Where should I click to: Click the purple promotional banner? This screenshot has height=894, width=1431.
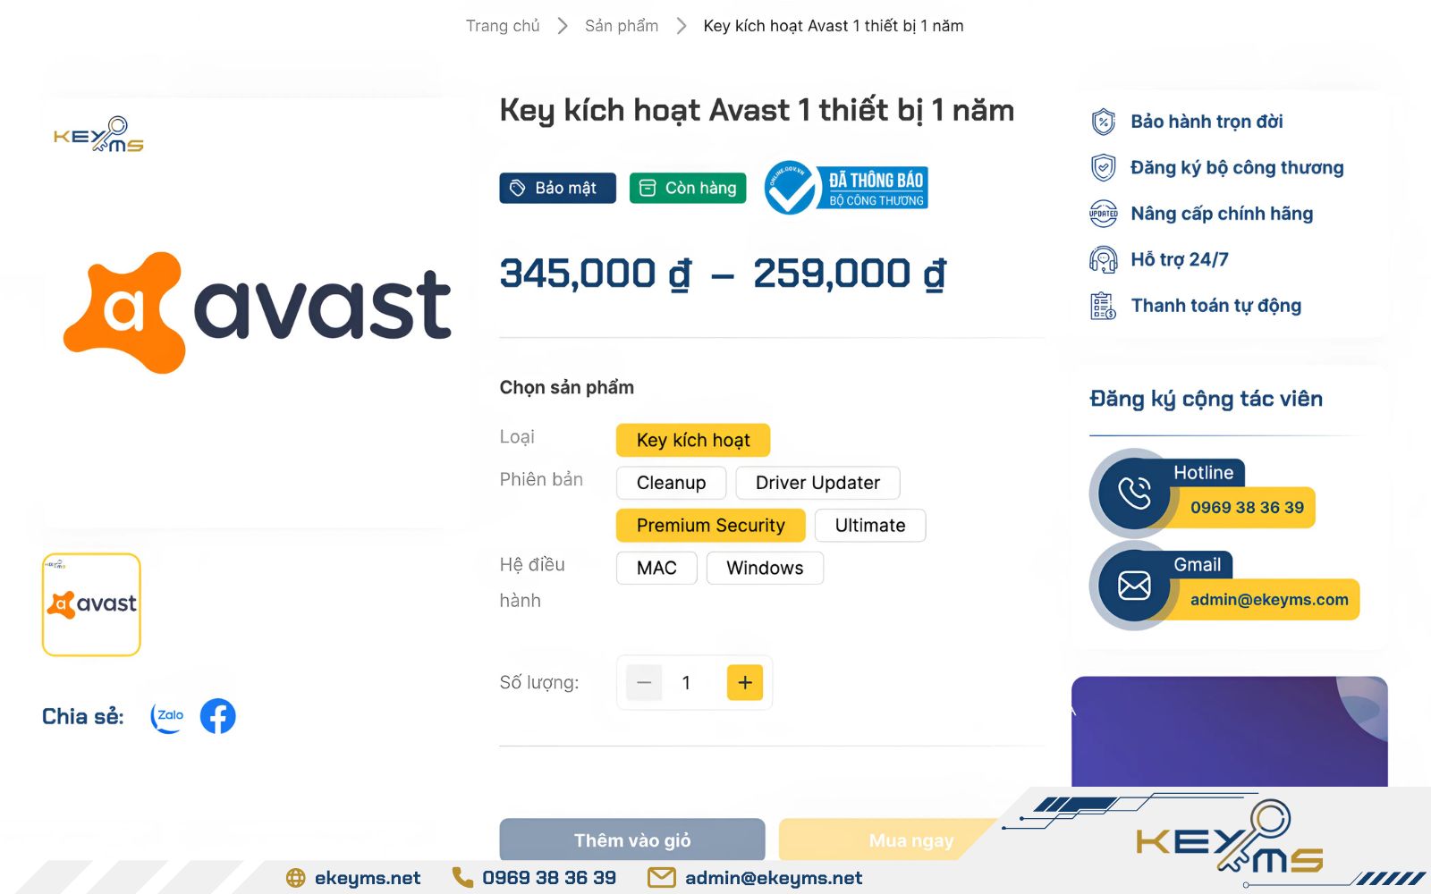click(1229, 731)
